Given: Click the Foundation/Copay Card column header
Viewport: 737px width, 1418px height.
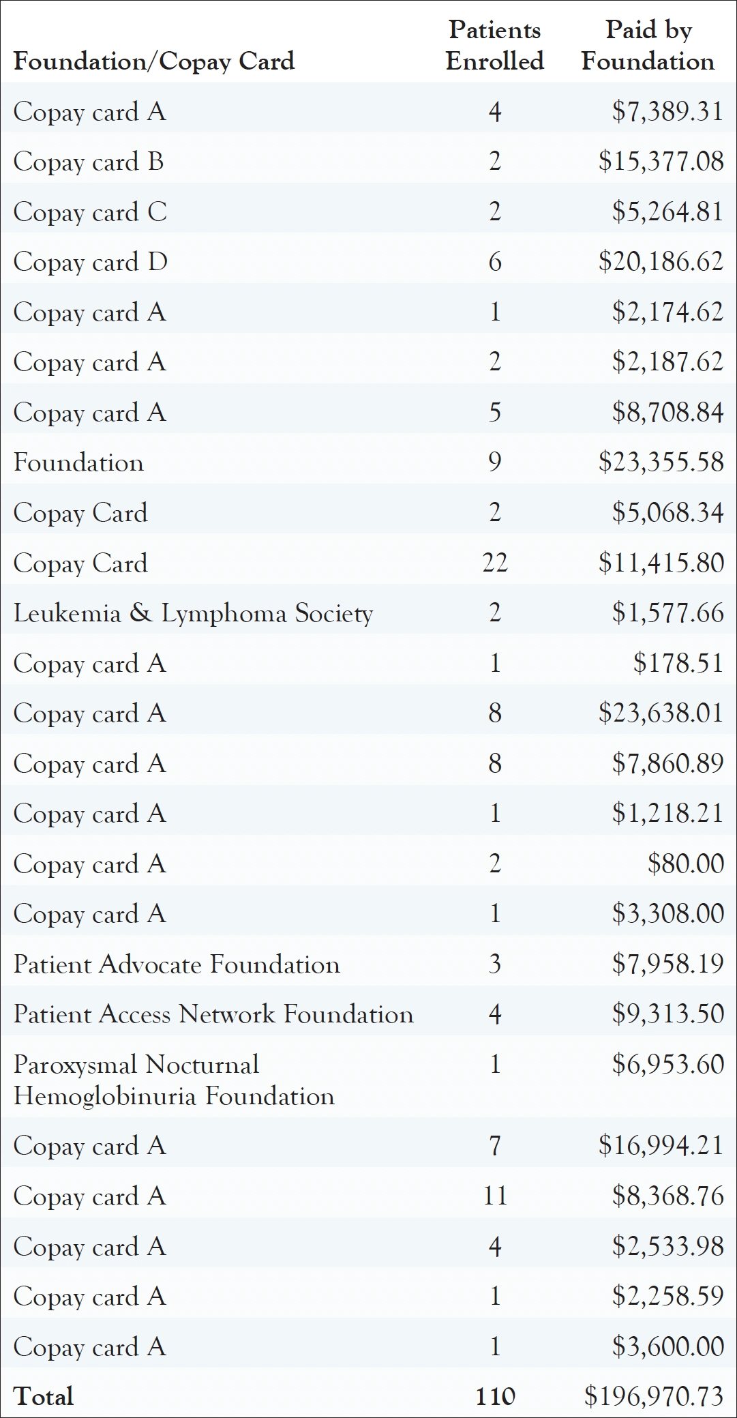Looking at the screenshot, I should (154, 61).
